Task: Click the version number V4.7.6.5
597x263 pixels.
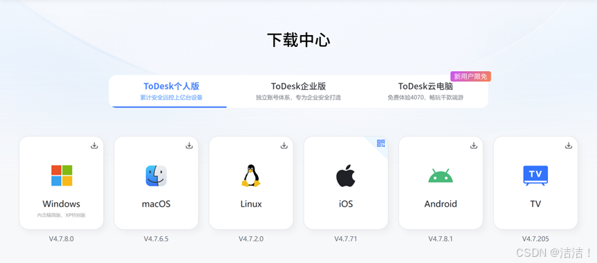Action: click(x=156, y=239)
